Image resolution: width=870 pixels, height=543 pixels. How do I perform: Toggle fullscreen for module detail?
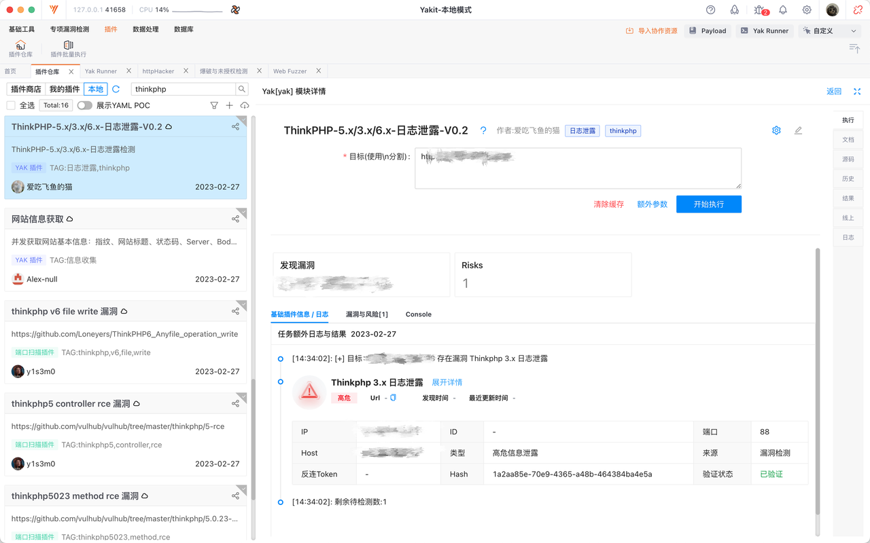(857, 92)
